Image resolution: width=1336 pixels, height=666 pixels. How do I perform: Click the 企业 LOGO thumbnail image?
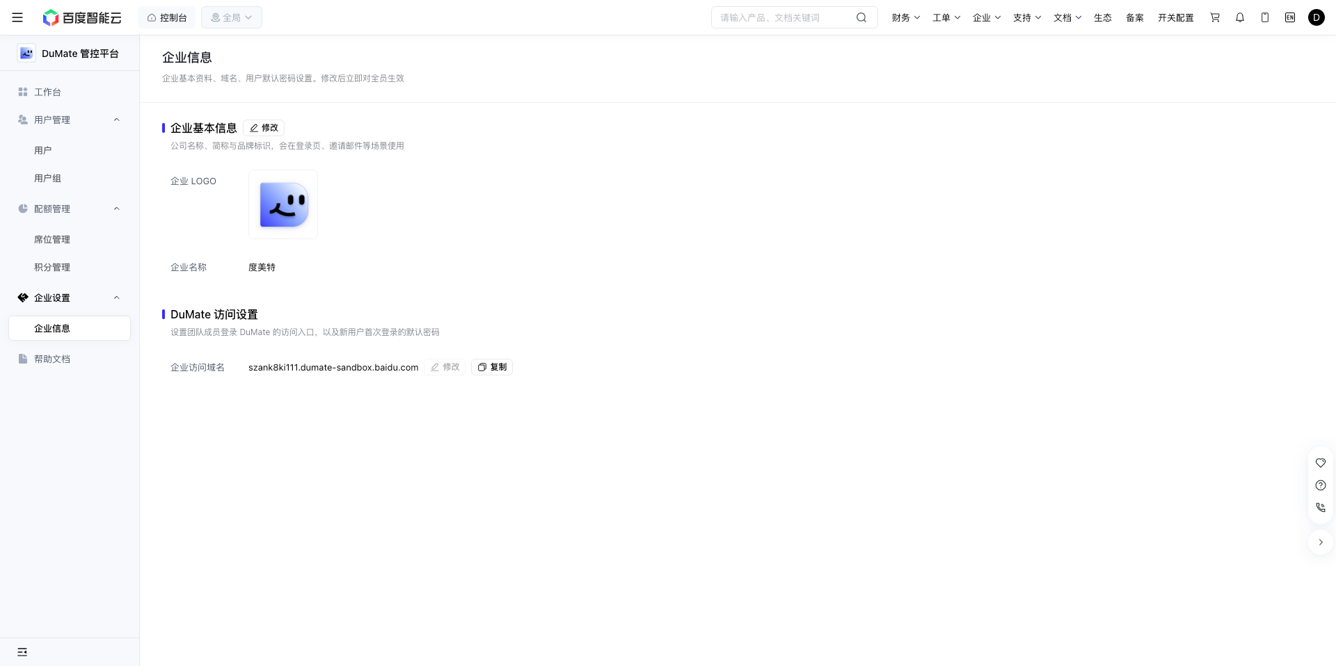[x=283, y=204]
